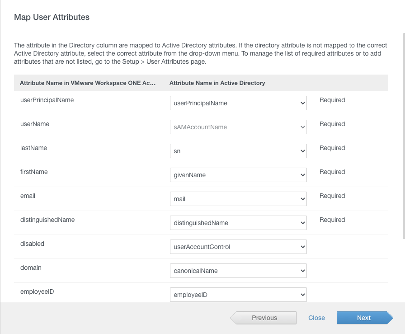Go back with the Previous button
Screen dimensions: 405x334
(x=264, y=318)
